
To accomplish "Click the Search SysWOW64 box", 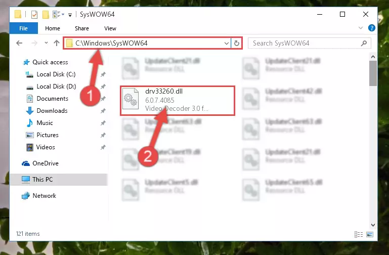I will (x=310, y=43).
